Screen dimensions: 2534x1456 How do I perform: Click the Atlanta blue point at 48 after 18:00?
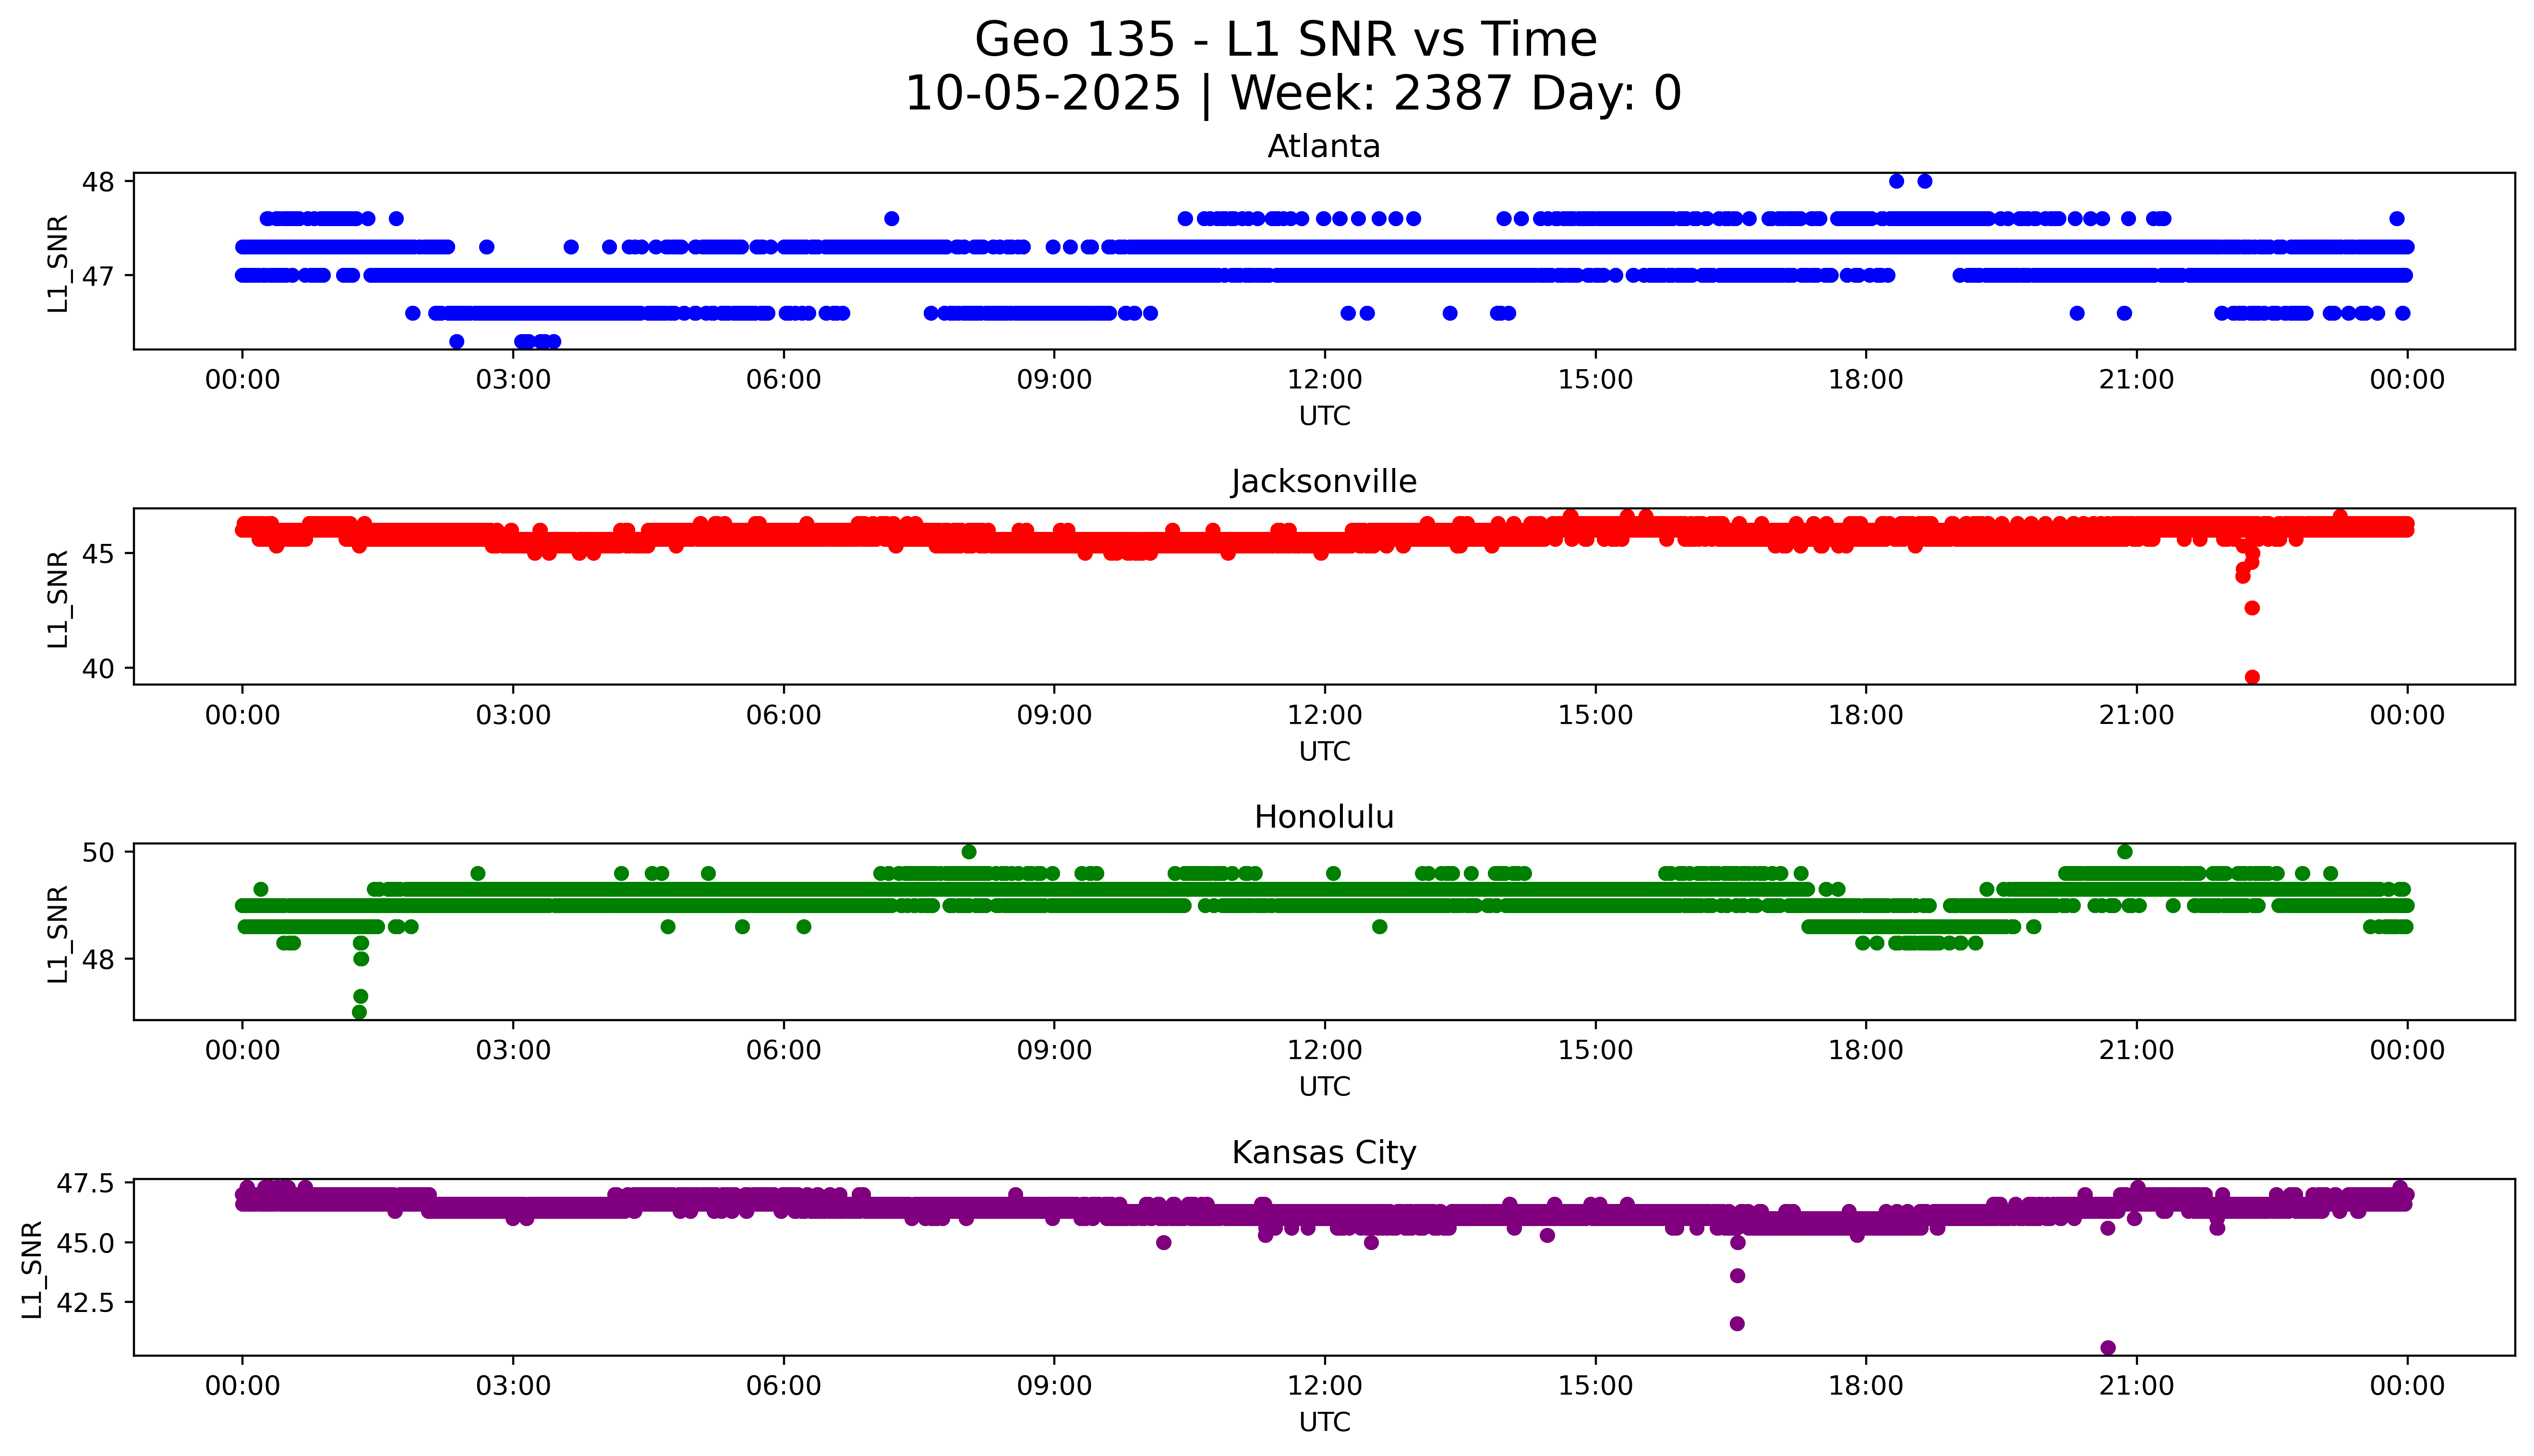coord(1896,181)
